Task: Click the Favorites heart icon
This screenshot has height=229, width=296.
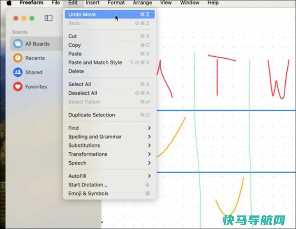Action: click(18, 87)
